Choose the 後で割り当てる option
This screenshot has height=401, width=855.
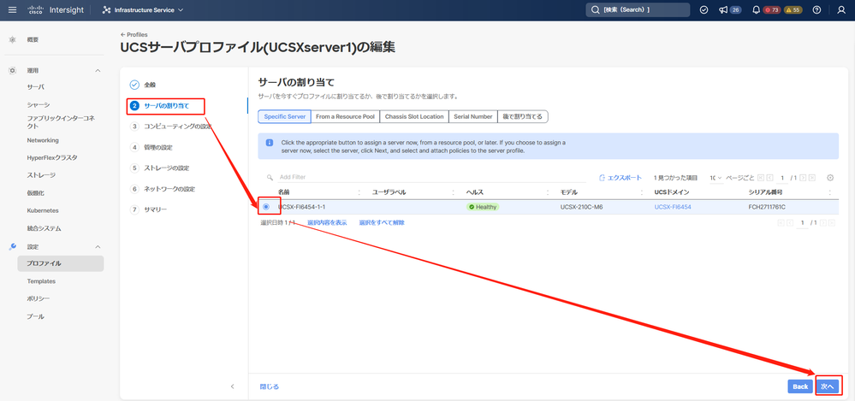pyautogui.click(x=522, y=116)
